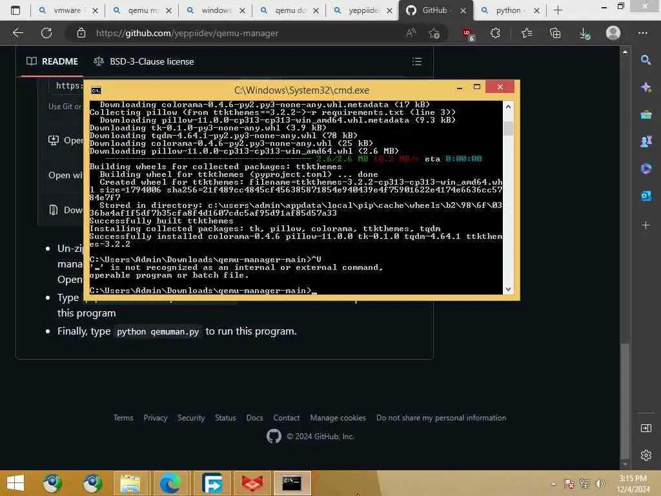Viewport: 661px width, 496px height.
Task: Click Manage cookies in footer
Action: [x=338, y=418]
